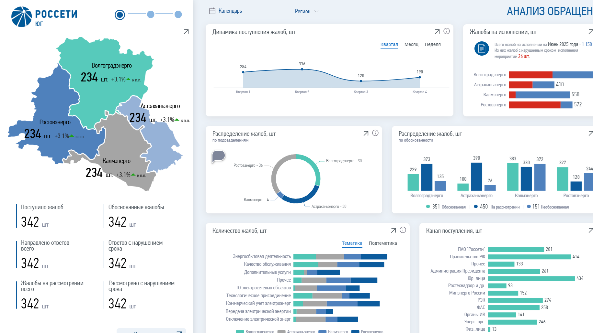
Task: Select the second step indicator dot
Action: pos(151,14)
